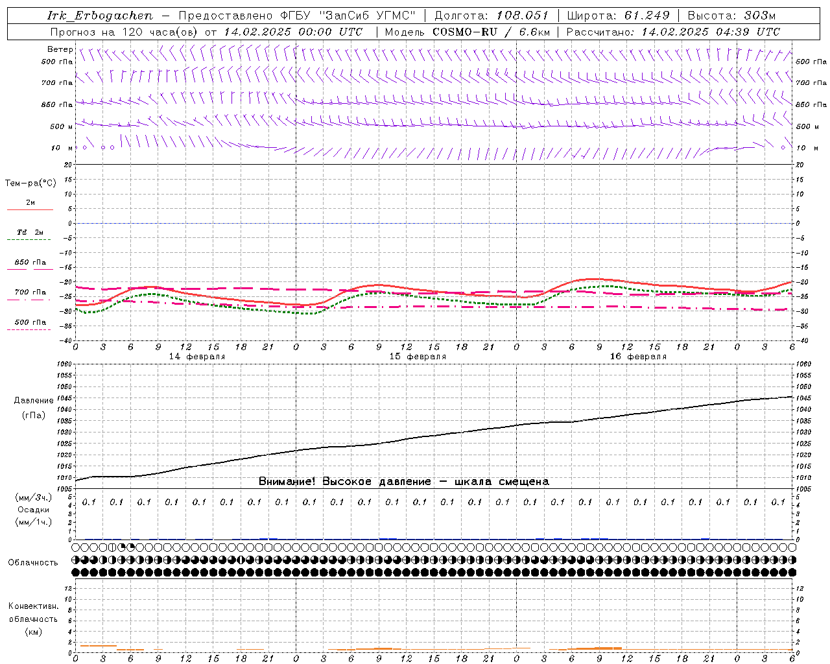Click the Td 2м legend entry

(x=30, y=232)
